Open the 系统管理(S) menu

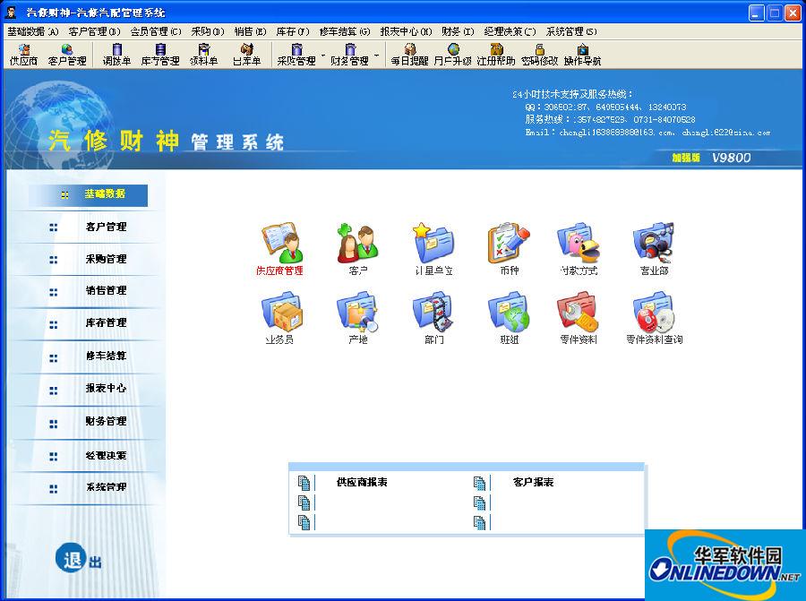571,31
